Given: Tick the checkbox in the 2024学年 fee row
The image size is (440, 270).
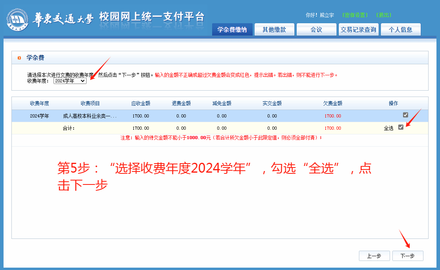Looking at the screenshot, I should [405, 115].
